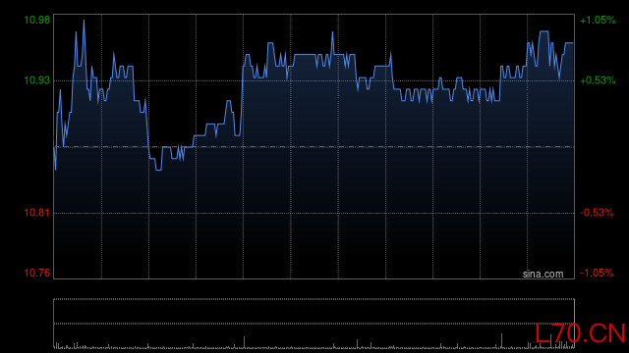Viewport: 629px width, 353px height.
Task: Click the +0.53% percentage label
Action: [598, 80]
